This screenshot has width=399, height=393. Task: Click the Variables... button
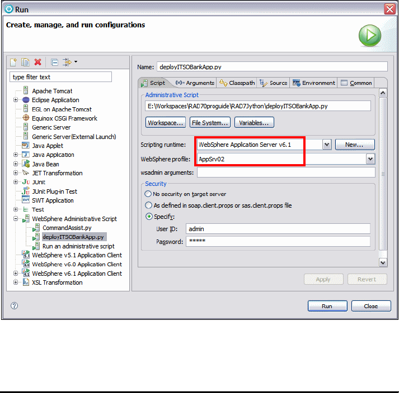pos(254,123)
